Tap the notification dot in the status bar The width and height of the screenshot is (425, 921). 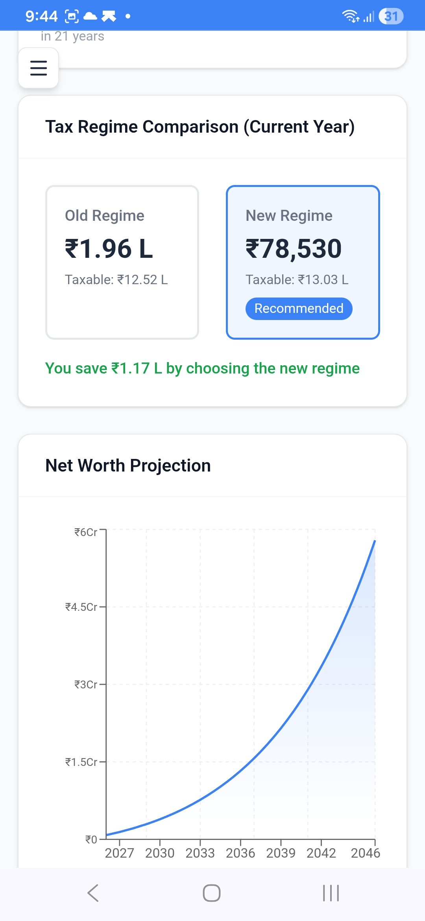[x=127, y=17]
